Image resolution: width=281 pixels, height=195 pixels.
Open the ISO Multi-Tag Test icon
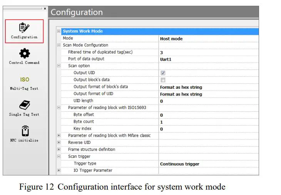tap(24, 79)
